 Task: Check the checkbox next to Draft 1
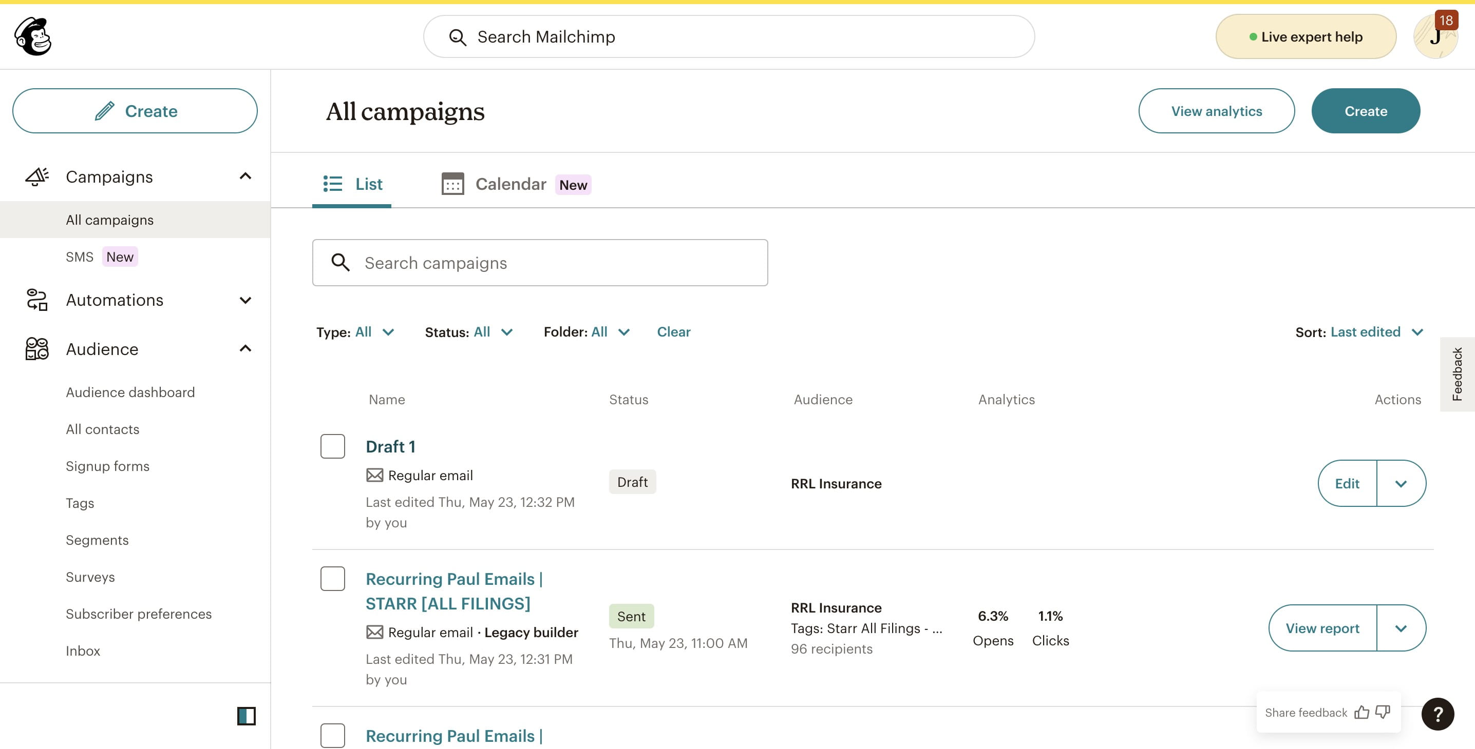(332, 446)
